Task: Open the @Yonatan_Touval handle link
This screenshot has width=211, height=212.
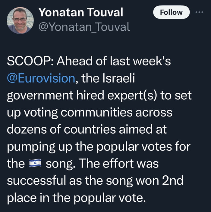Action: pos(84,27)
